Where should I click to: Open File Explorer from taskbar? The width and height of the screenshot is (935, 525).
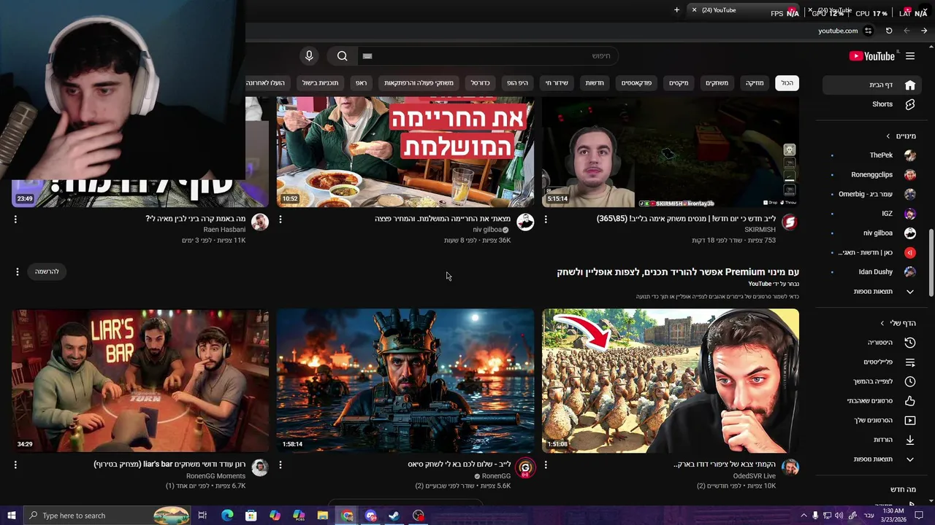(x=323, y=516)
